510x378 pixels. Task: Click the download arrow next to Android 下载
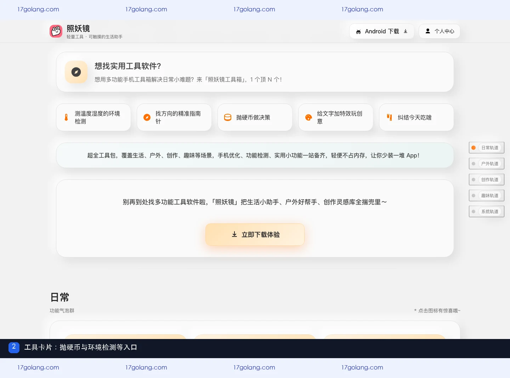(406, 31)
